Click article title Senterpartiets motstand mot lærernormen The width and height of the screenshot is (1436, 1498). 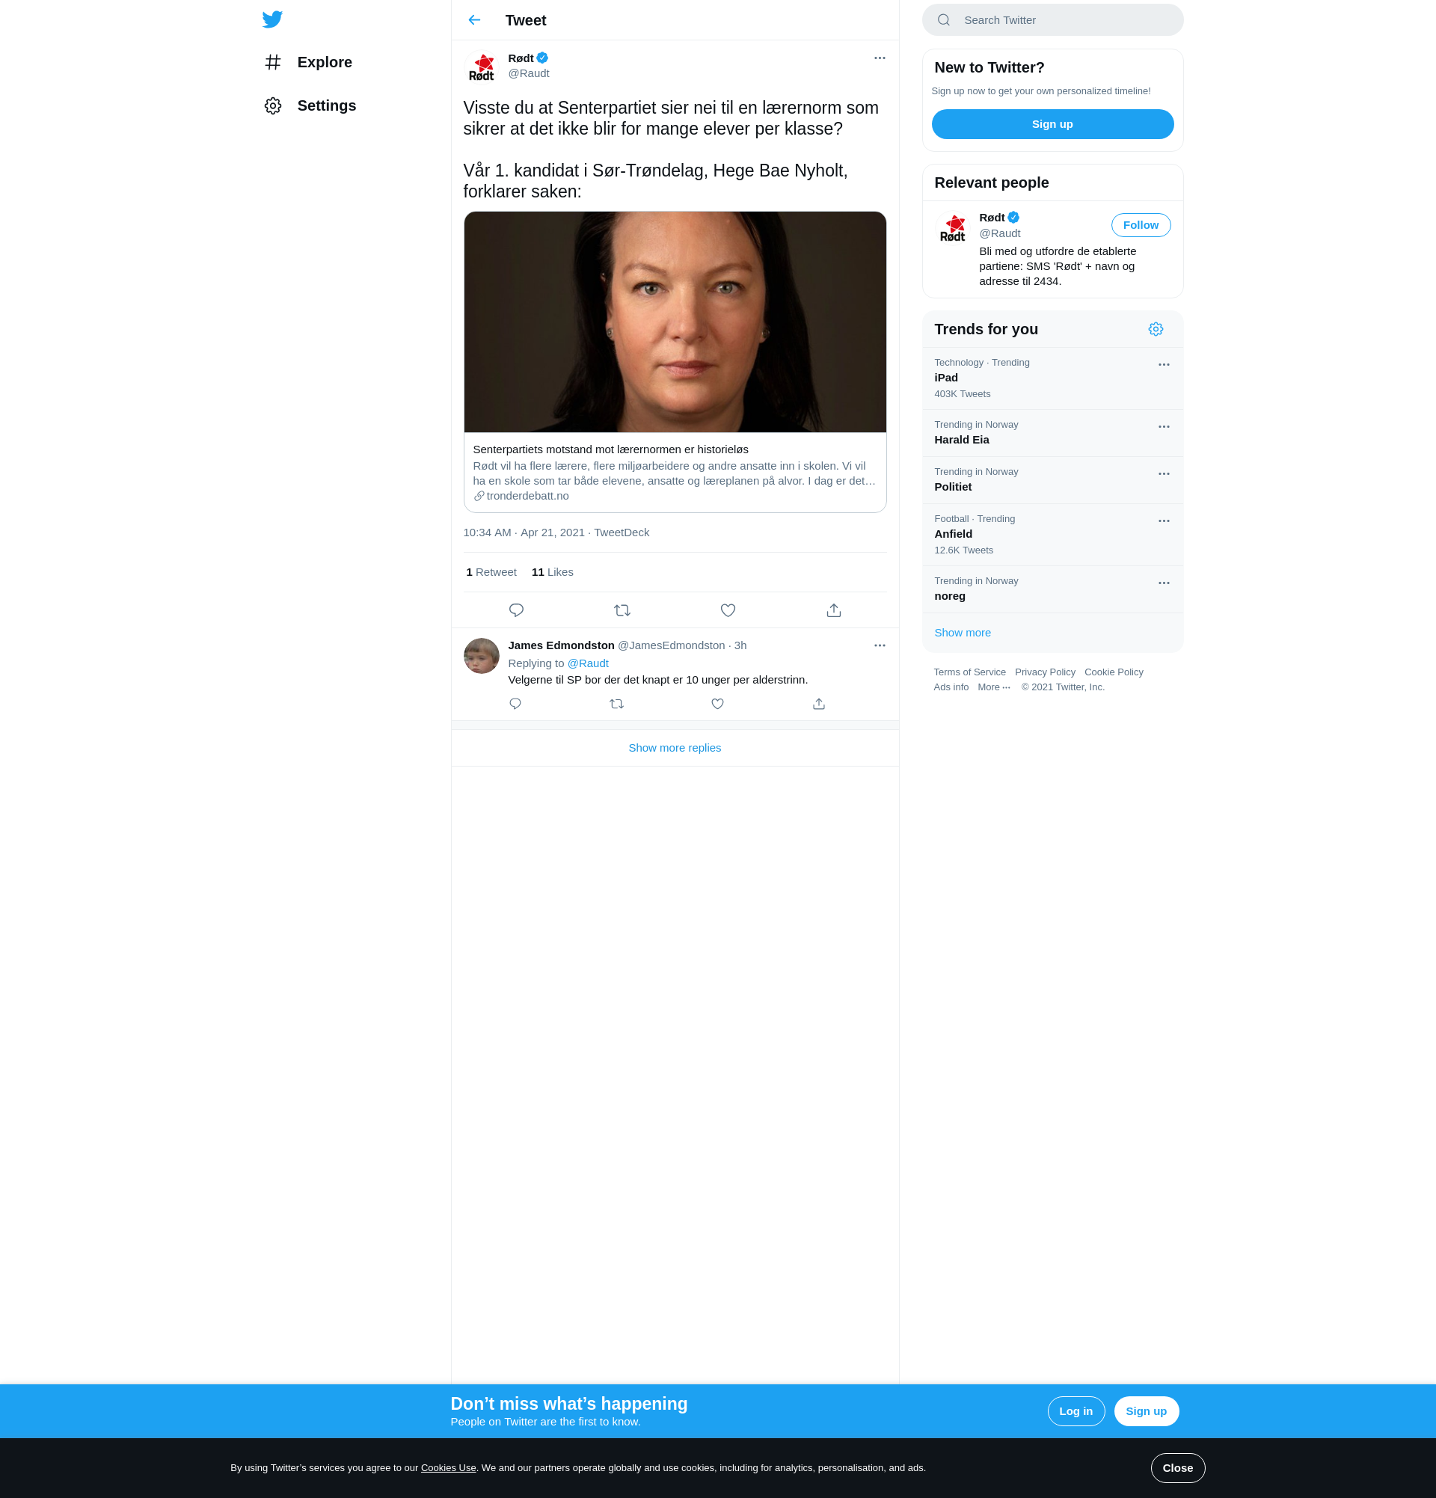(x=610, y=449)
